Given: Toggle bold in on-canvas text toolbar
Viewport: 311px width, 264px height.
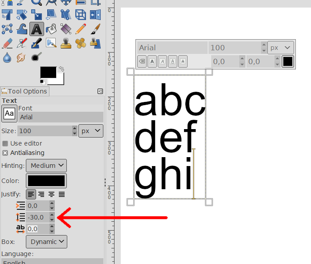Looking at the screenshot, I should coord(152,61).
